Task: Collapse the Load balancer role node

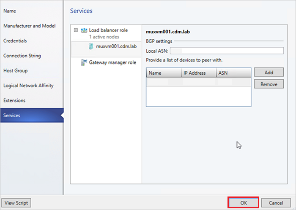Action: [76, 30]
